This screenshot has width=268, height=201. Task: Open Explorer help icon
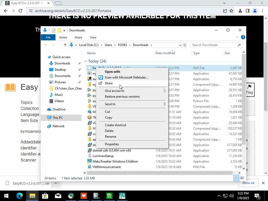[x=243, y=37]
